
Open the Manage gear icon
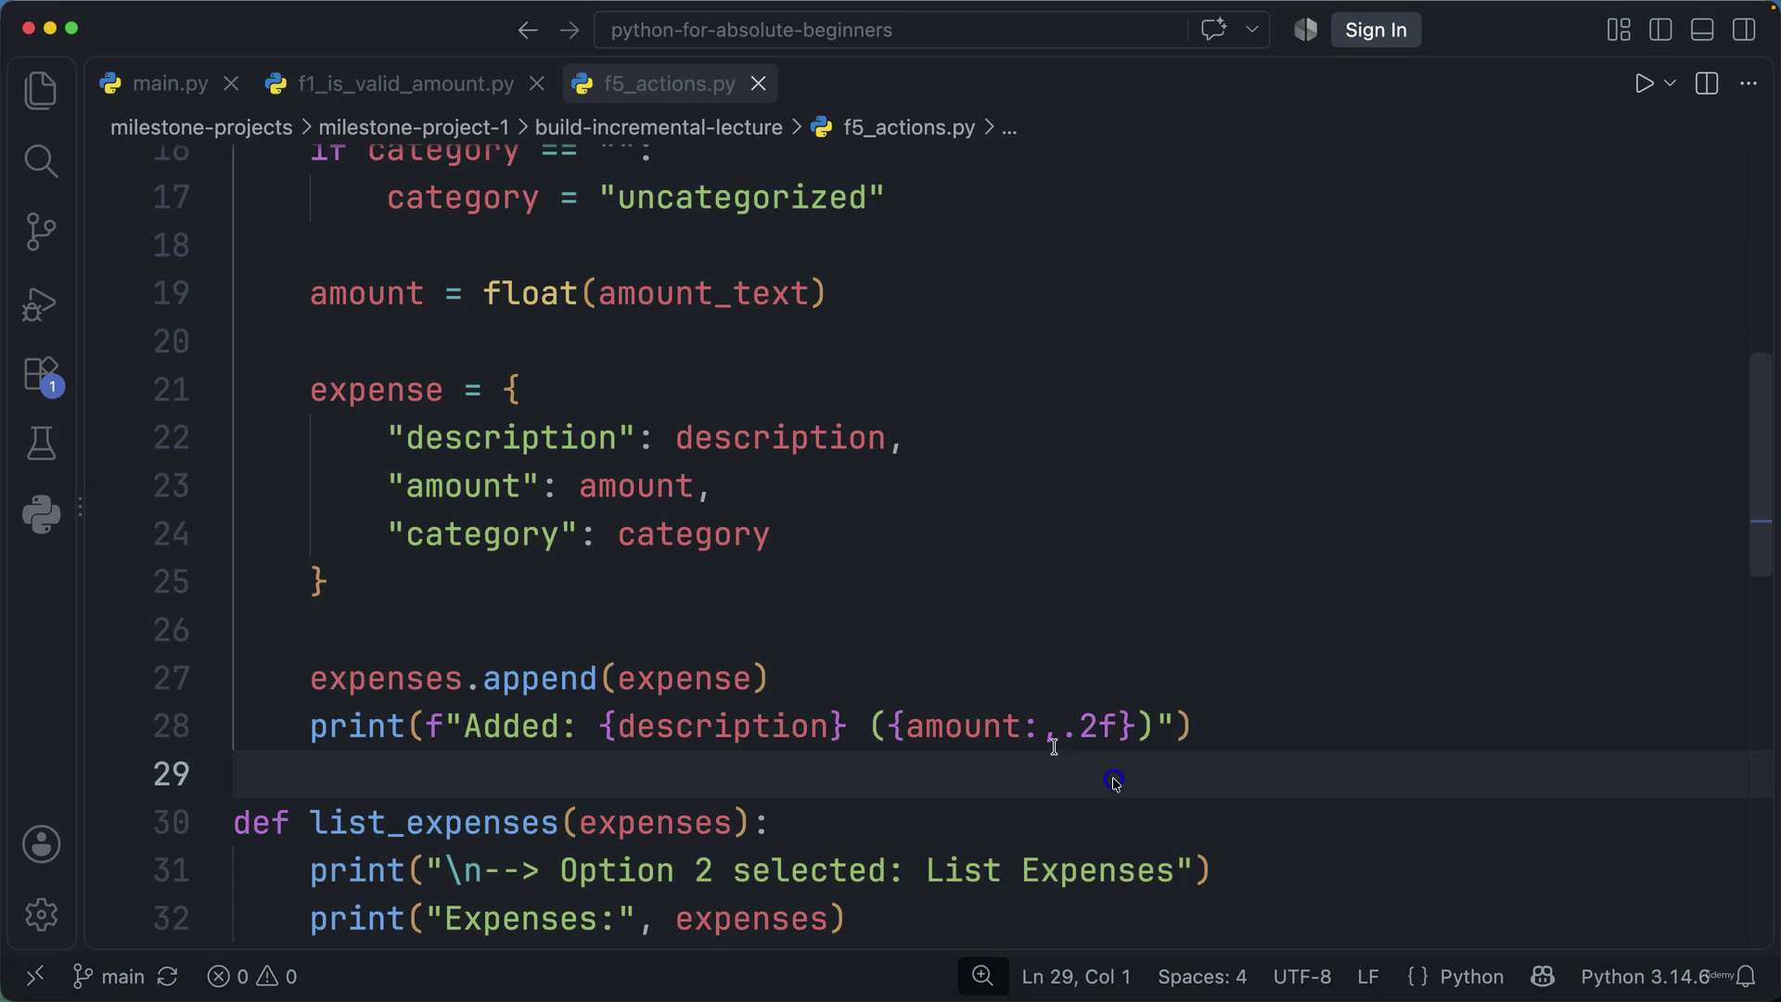pos(41,915)
